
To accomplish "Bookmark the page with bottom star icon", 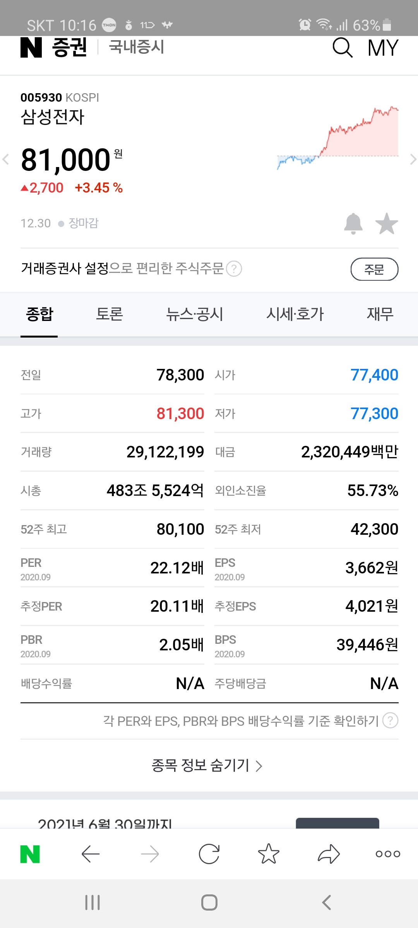I will point(269,854).
